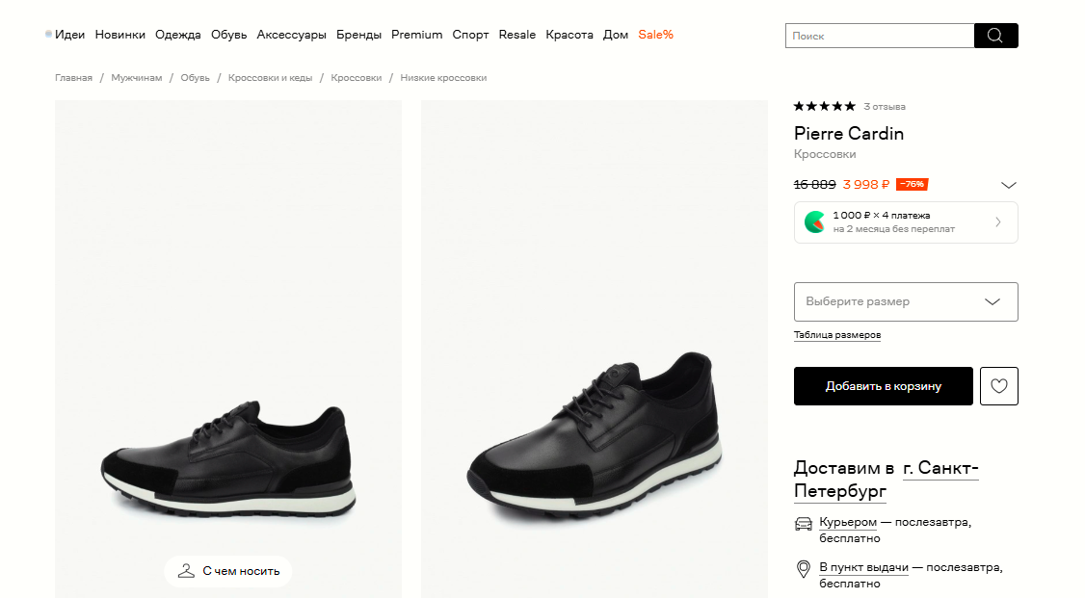Open the side-view sneaker photo
Screen dimensions: 1085x598
tap(228, 350)
